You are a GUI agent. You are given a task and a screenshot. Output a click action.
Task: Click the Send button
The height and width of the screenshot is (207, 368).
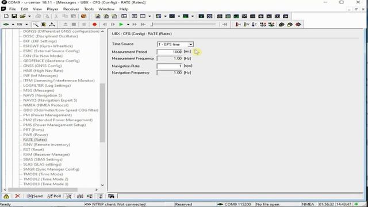tap(35, 196)
